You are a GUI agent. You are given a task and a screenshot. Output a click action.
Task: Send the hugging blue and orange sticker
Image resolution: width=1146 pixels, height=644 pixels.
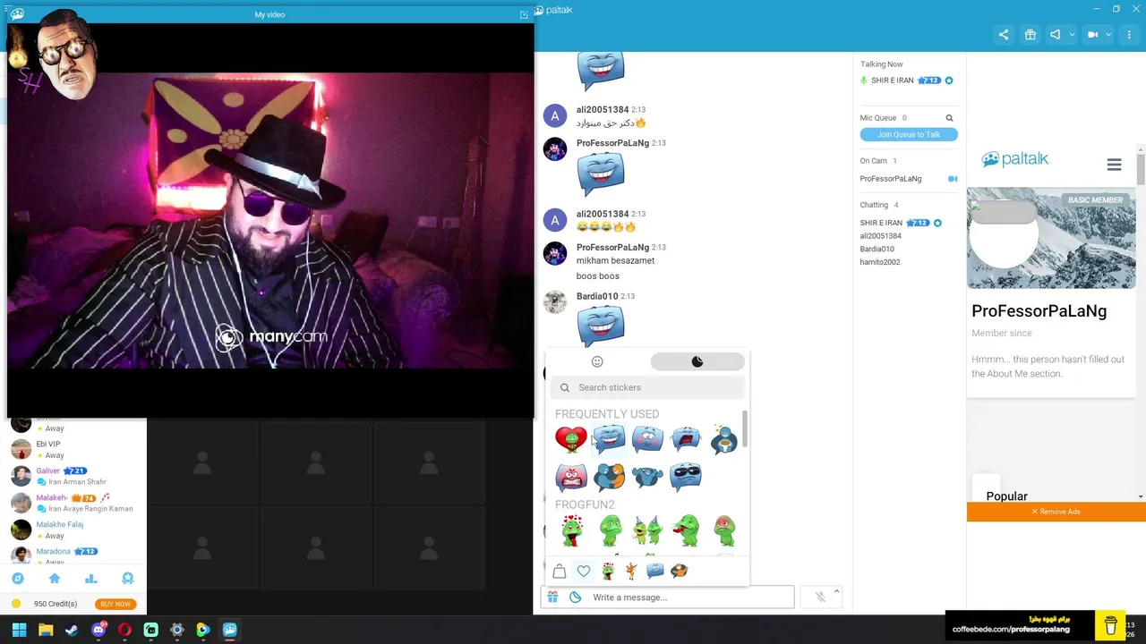609,477
